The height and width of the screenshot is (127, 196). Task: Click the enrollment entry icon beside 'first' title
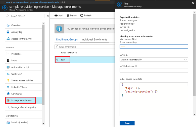point(120,5)
